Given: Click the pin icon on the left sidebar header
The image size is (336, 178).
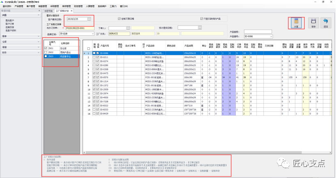Looking at the screenshot, I should coord(39,11).
